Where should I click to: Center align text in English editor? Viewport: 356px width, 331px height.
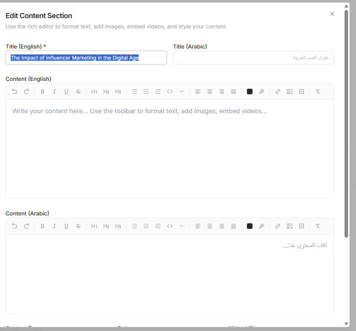tap(210, 92)
